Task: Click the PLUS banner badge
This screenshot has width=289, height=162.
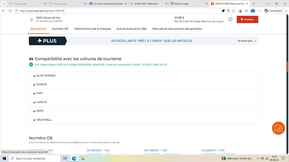Action: 48,41
